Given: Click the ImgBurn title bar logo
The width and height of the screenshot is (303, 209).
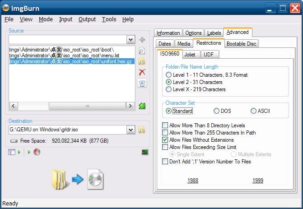Looking at the screenshot, I should click(6, 8).
